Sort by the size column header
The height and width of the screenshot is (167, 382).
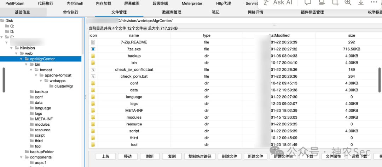[352, 35]
